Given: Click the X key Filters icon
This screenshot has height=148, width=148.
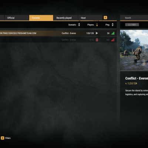Looking at the screenshot, I should click(3, 138).
